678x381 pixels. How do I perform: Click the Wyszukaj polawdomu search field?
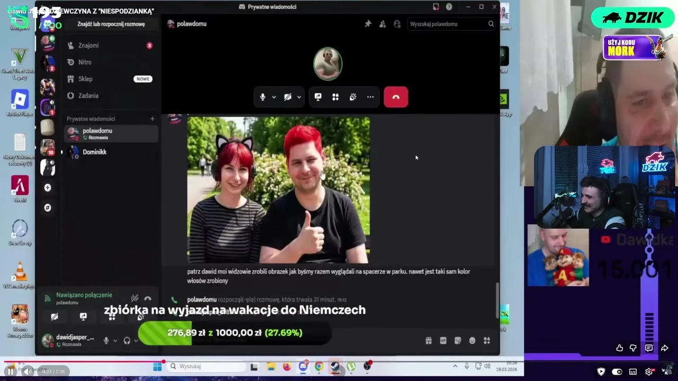451,24
